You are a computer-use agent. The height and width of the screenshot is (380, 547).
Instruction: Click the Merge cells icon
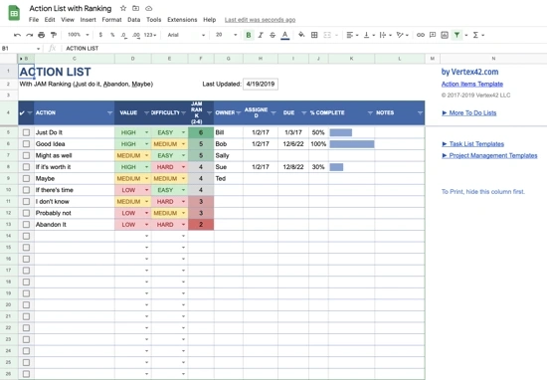click(327, 35)
